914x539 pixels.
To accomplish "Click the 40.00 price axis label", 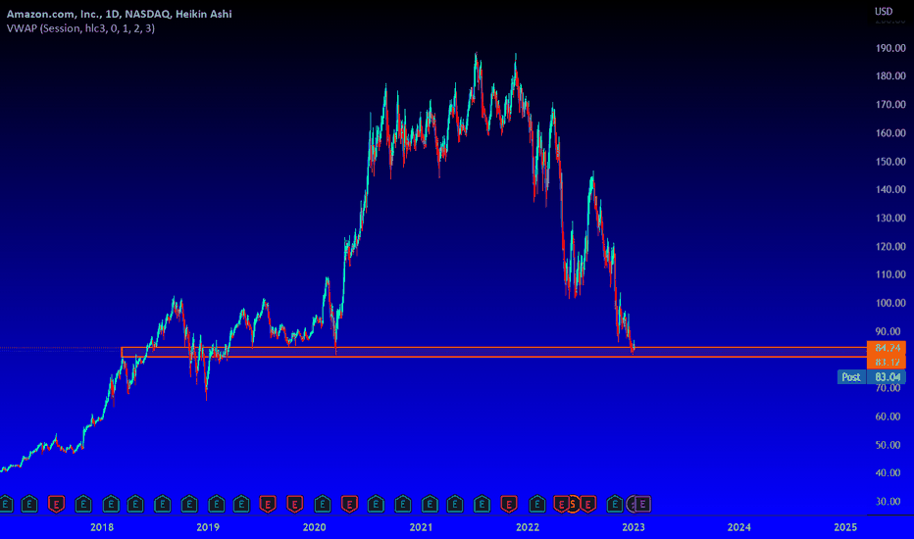I will tap(888, 473).
